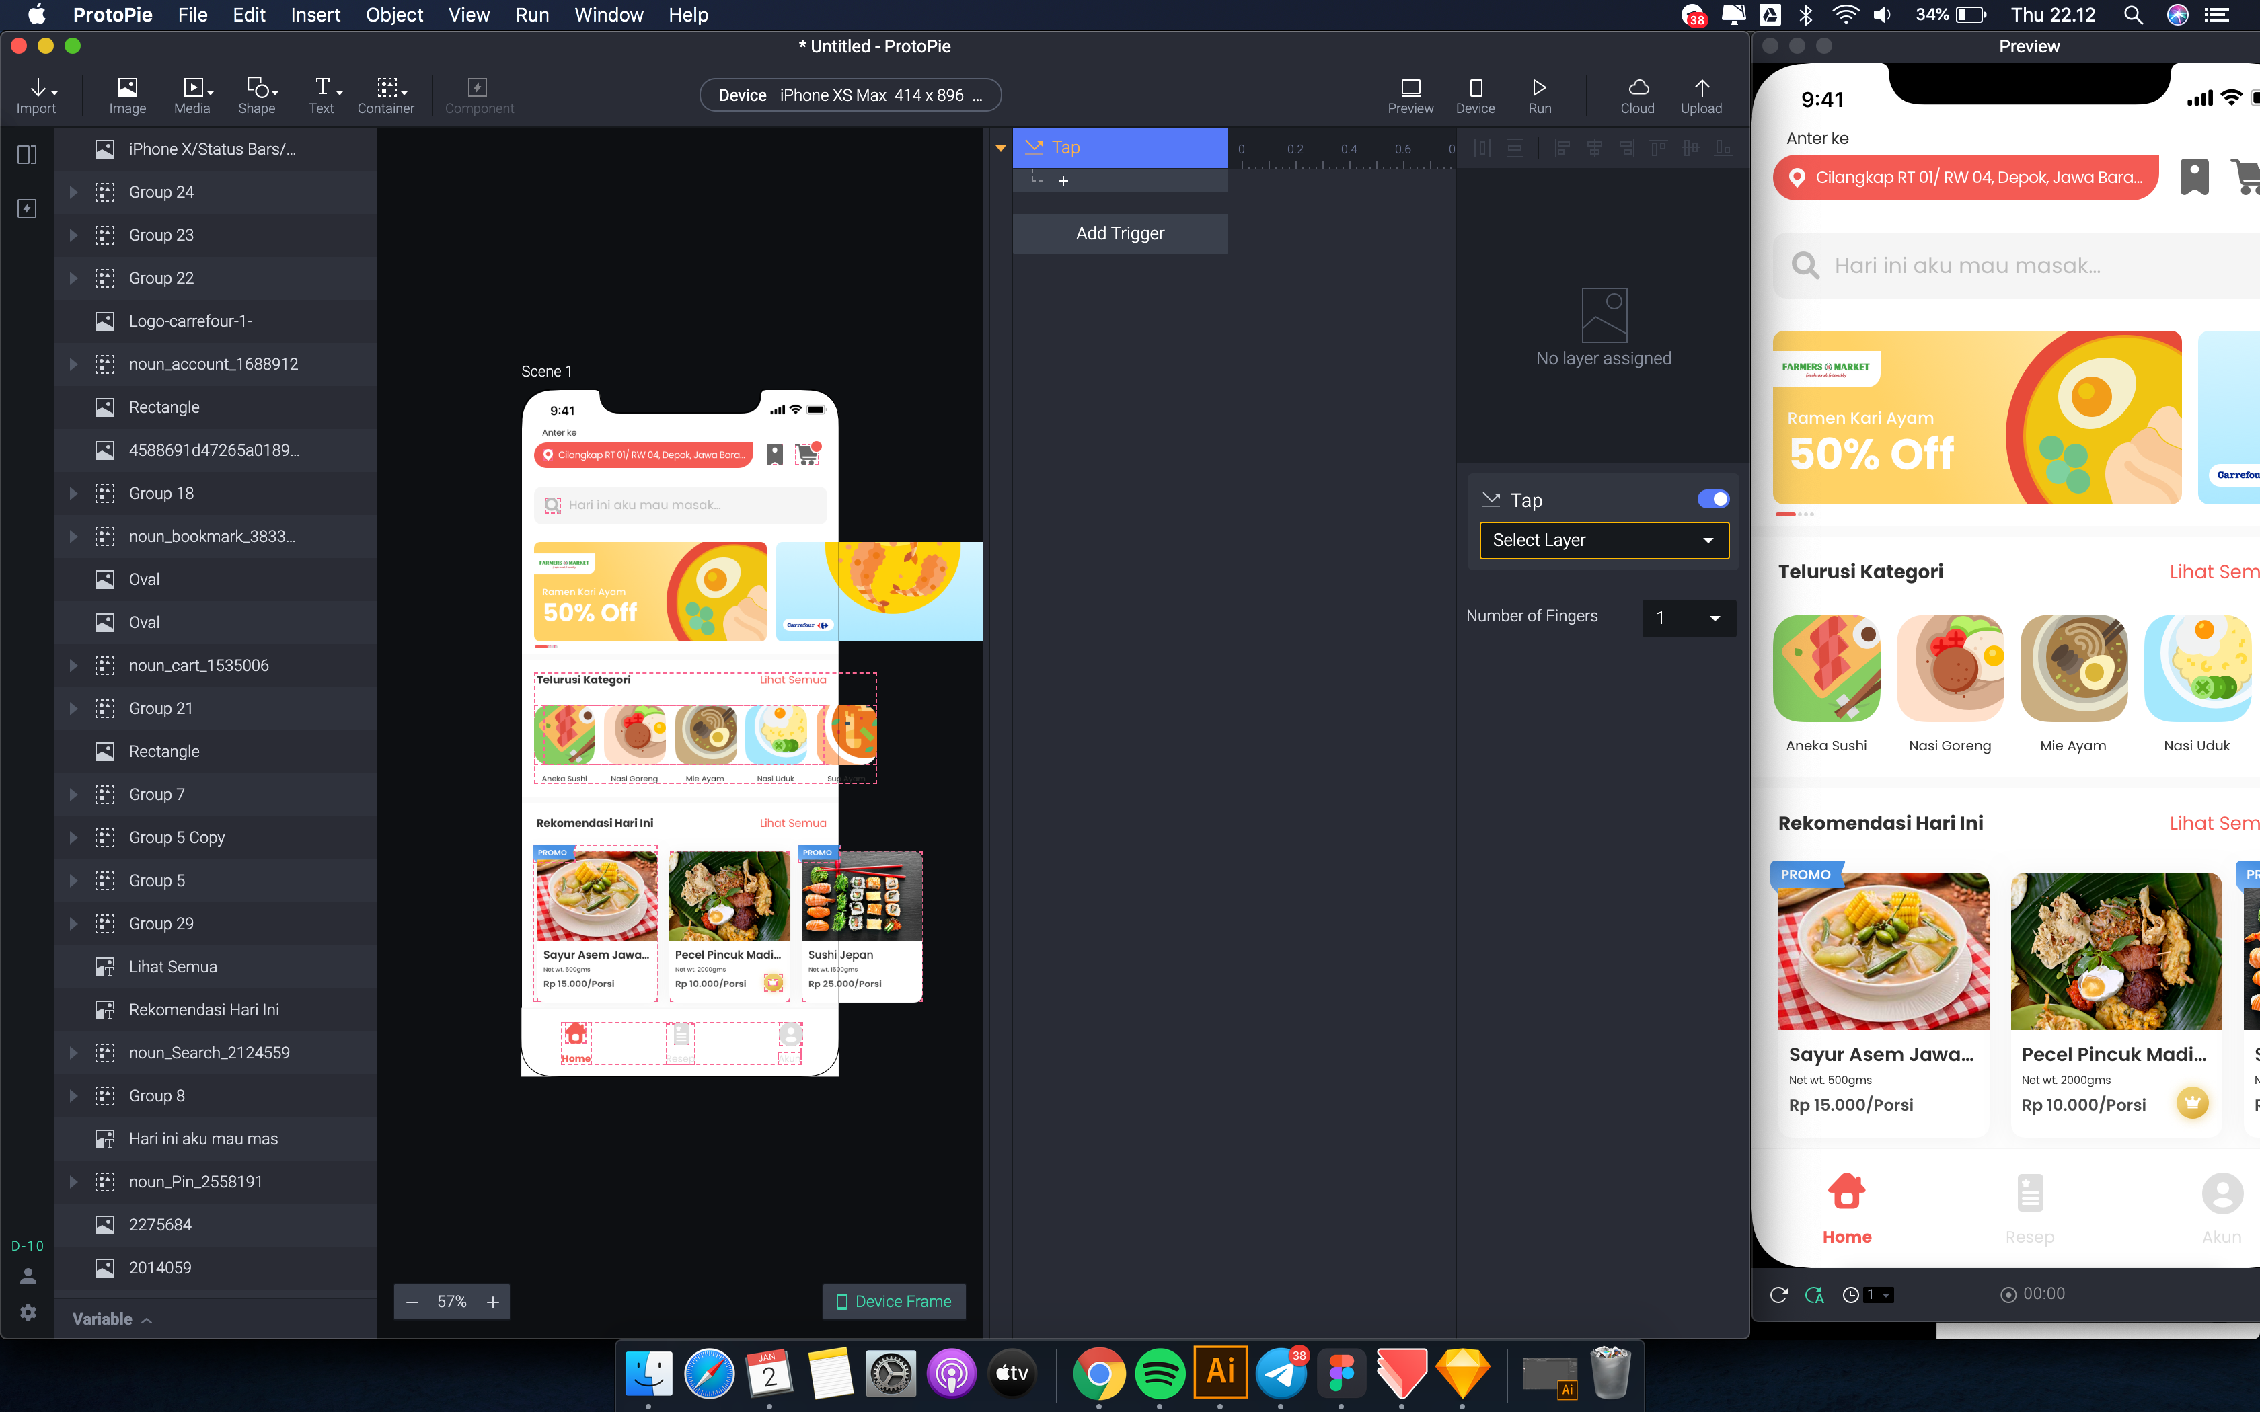The height and width of the screenshot is (1412, 2260).
Task: Expand the noun_cart_1535006 layer
Action: 73,666
